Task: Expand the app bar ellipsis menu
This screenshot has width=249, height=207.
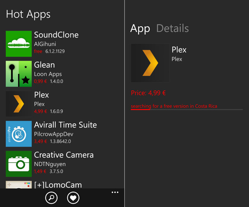Action: pyautogui.click(x=115, y=192)
